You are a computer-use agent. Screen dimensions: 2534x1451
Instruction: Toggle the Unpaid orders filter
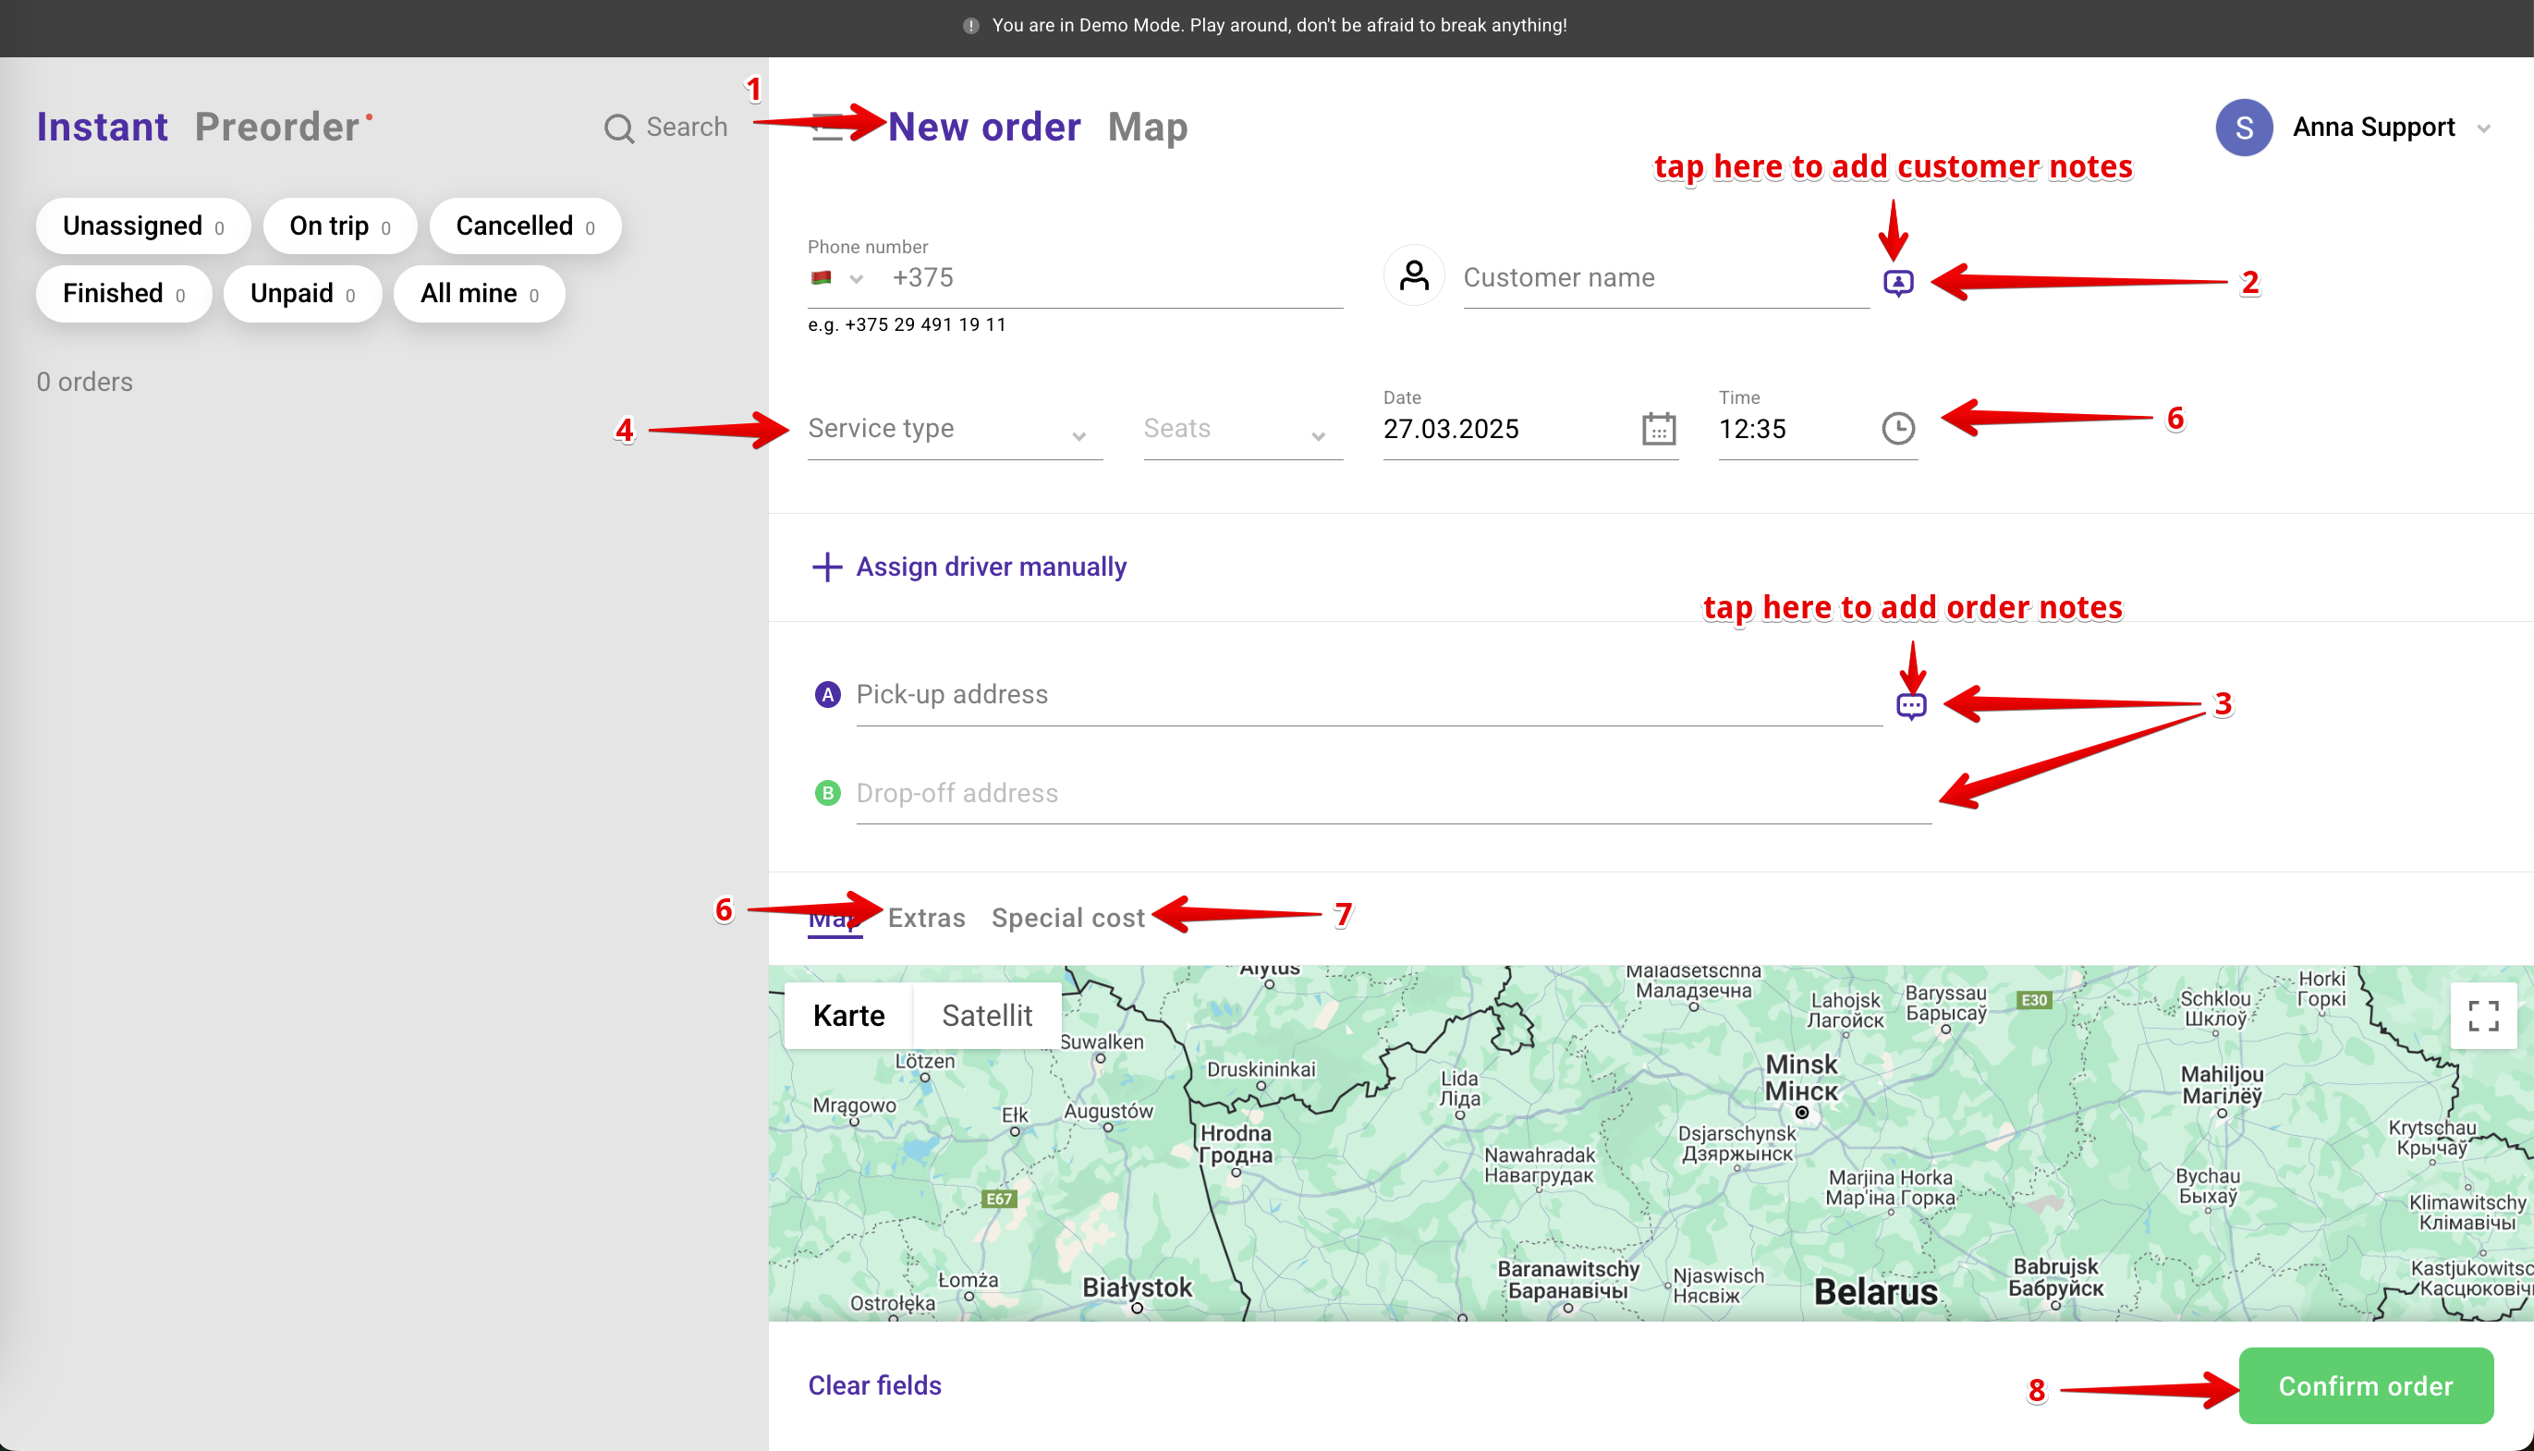pos(302,294)
